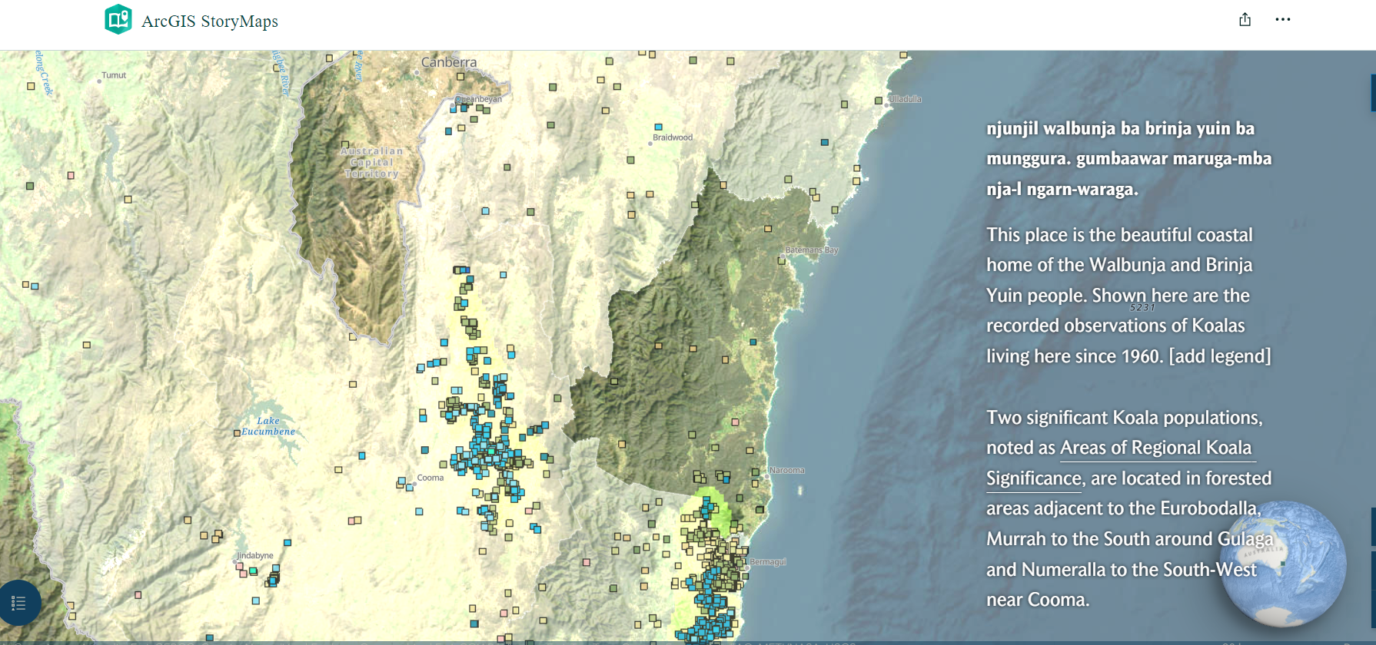The width and height of the screenshot is (1376, 645).
Task: Click the globe overview map thumbnail
Action: [1282, 563]
